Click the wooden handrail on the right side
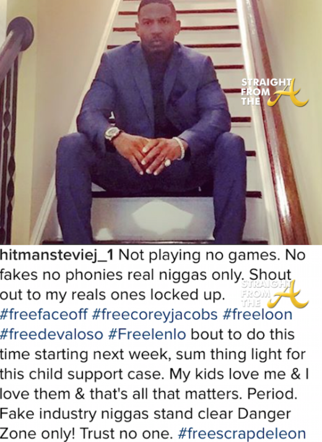The image size is (322, 442). pos(279,121)
